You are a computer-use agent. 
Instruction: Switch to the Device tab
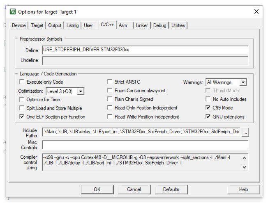pos(18,25)
